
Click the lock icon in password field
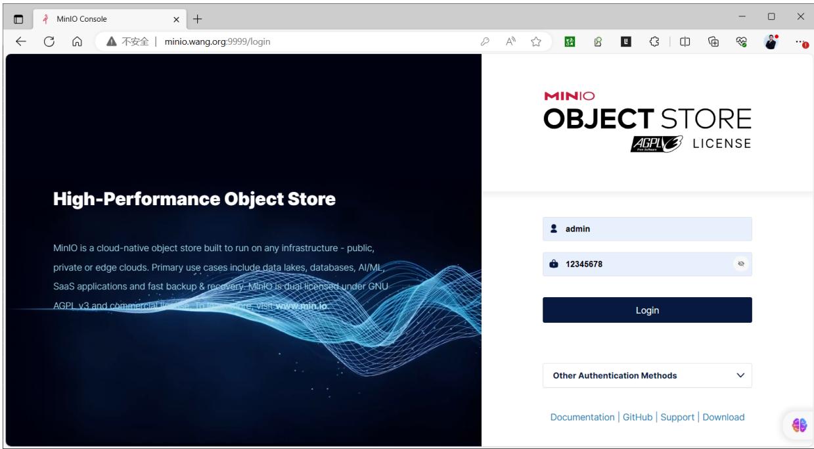553,264
